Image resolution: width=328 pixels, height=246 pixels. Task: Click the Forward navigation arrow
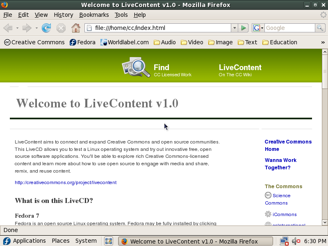pyautogui.click(x=27, y=28)
